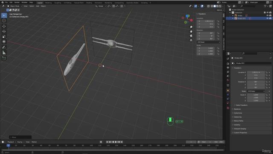Open the Render properties tab icon

pos(228,64)
